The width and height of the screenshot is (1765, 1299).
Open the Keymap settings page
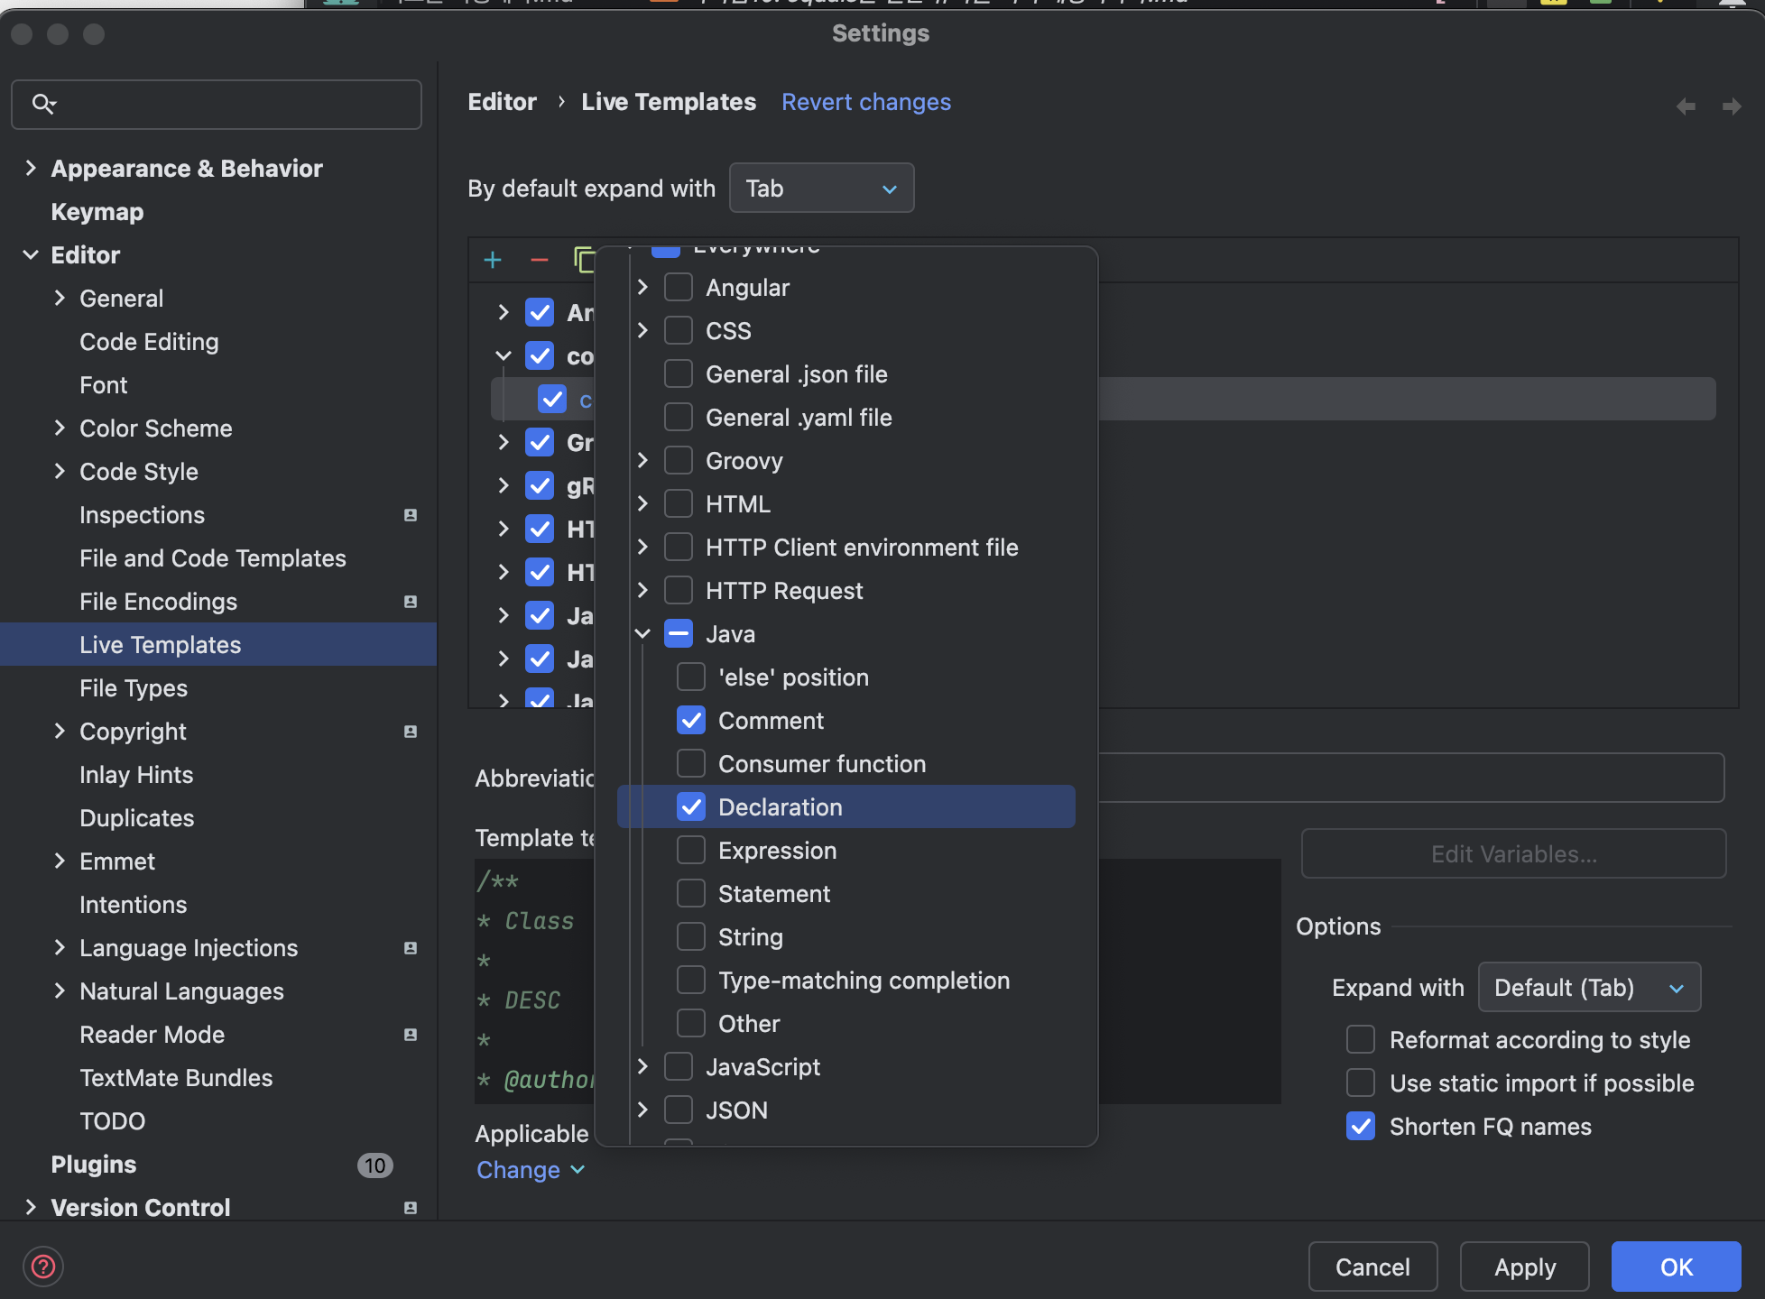(97, 212)
